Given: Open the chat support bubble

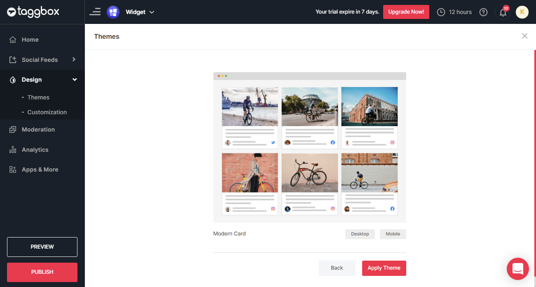Looking at the screenshot, I should 517,269.
